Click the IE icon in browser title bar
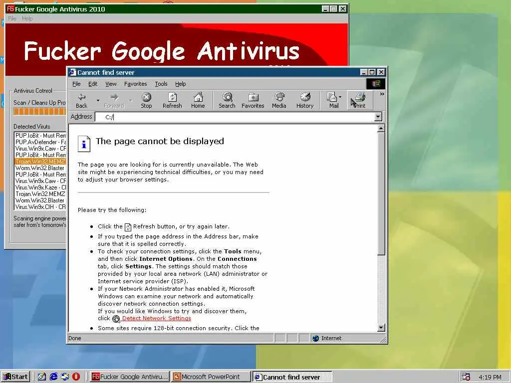The height and width of the screenshot is (383, 511). 72,72
